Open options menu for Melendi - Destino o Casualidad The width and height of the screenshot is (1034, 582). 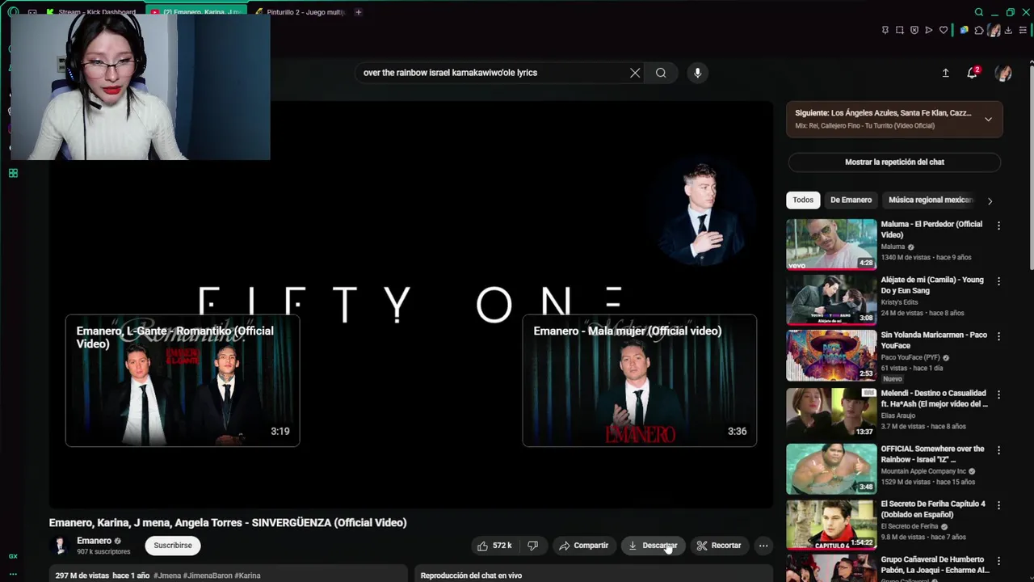coord(998,394)
